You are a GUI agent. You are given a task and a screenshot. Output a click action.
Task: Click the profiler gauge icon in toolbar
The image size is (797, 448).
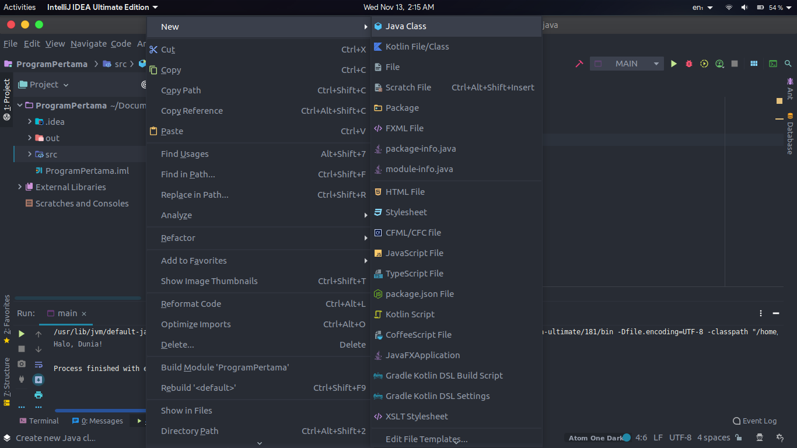(x=719, y=64)
